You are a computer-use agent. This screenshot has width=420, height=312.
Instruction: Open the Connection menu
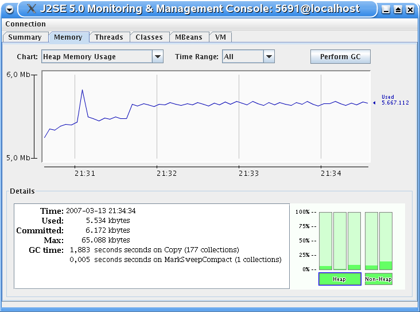25,24
